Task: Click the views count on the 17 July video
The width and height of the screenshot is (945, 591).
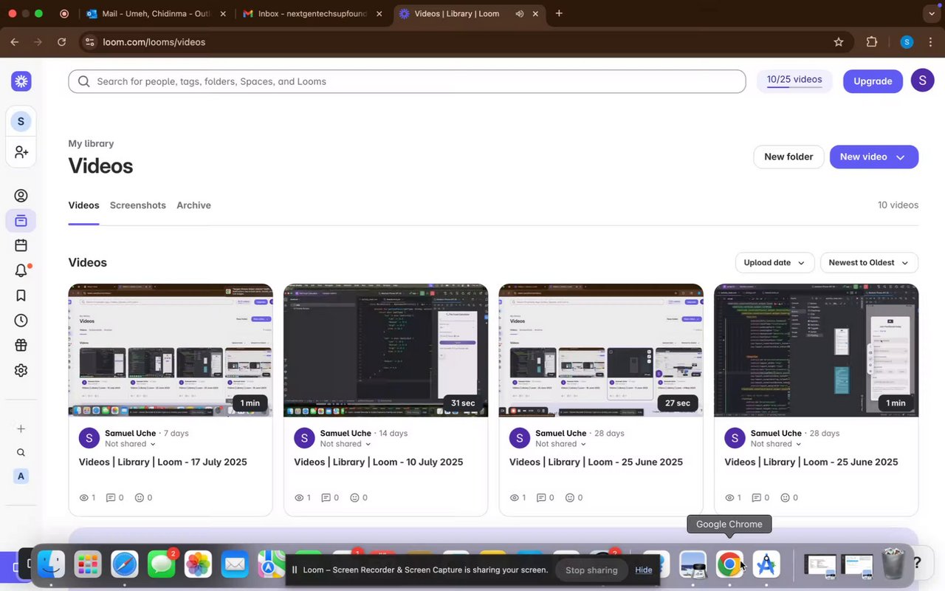Action: 87,498
